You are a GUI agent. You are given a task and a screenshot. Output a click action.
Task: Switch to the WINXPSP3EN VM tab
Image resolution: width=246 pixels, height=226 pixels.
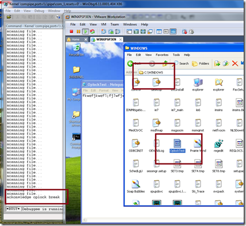point(106,40)
